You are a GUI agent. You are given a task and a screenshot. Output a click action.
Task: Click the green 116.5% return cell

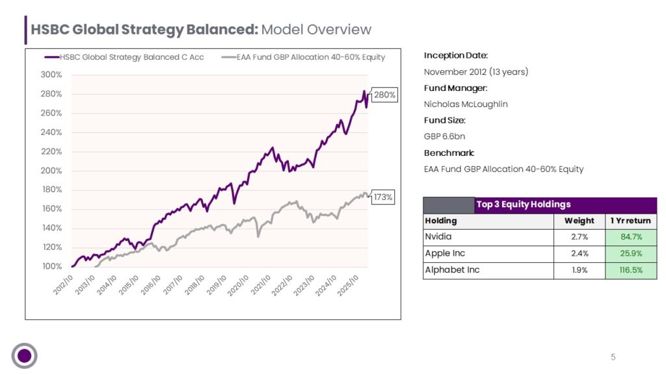pos(631,270)
